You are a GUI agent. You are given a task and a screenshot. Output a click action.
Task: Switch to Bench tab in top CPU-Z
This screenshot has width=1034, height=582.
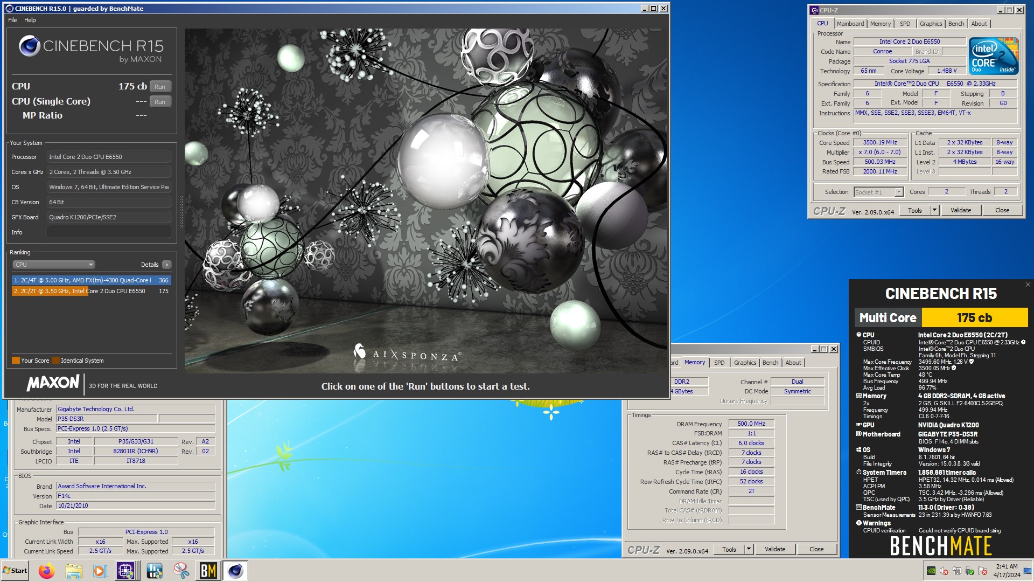pyautogui.click(x=956, y=24)
